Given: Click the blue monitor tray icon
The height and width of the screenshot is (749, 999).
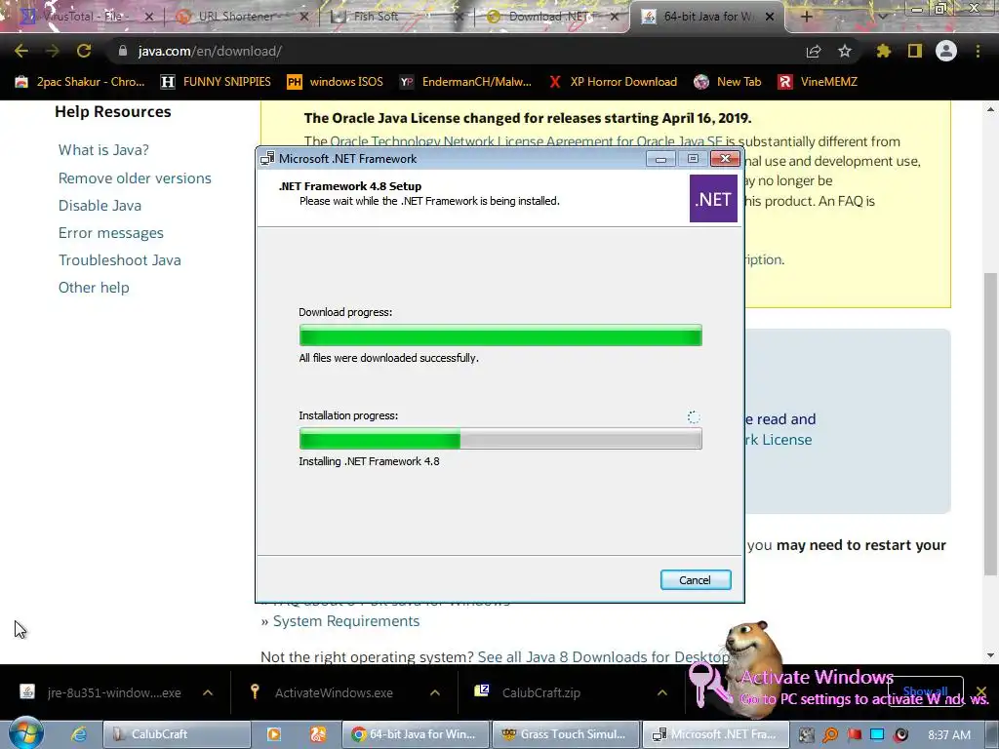Looking at the screenshot, I should click(877, 735).
